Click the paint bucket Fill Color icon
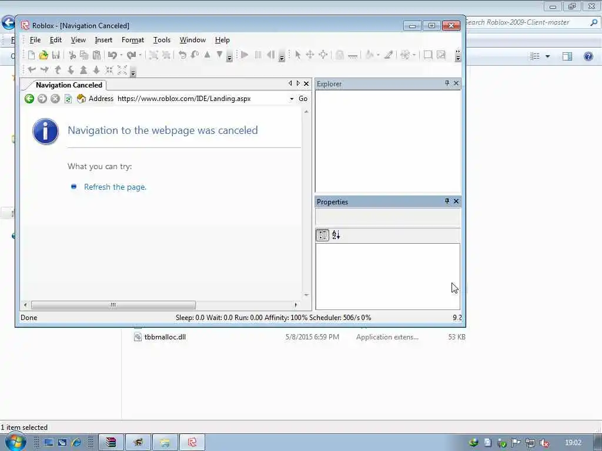Screen dimensions: 602x451 tap(369, 55)
